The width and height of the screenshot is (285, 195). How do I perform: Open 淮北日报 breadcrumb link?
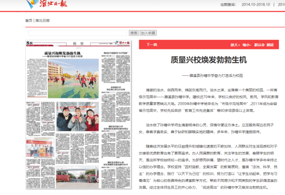click(42, 21)
